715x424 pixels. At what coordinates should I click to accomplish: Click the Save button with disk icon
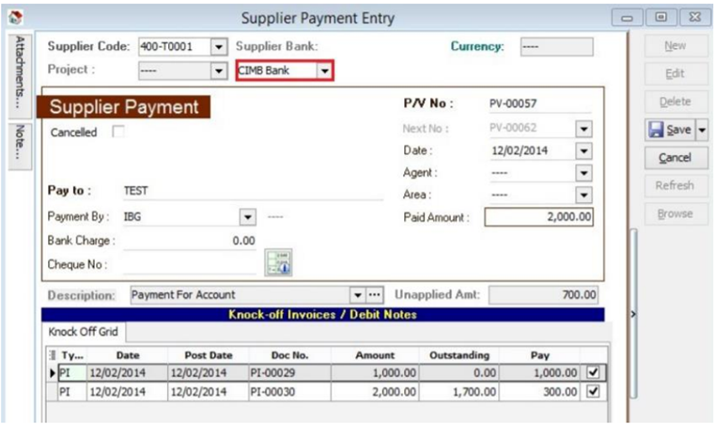click(669, 130)
